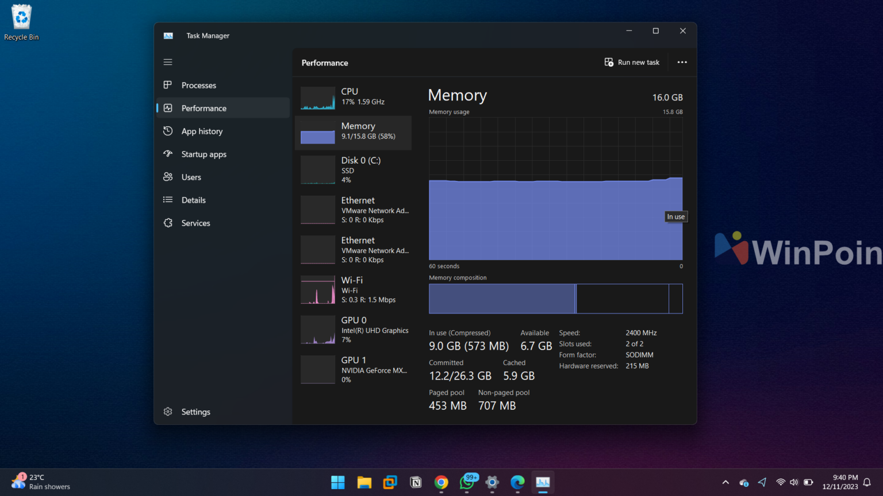883x496 pixels.
Task: Select the Ethernet VMware adapter entry
Action: 353,210
